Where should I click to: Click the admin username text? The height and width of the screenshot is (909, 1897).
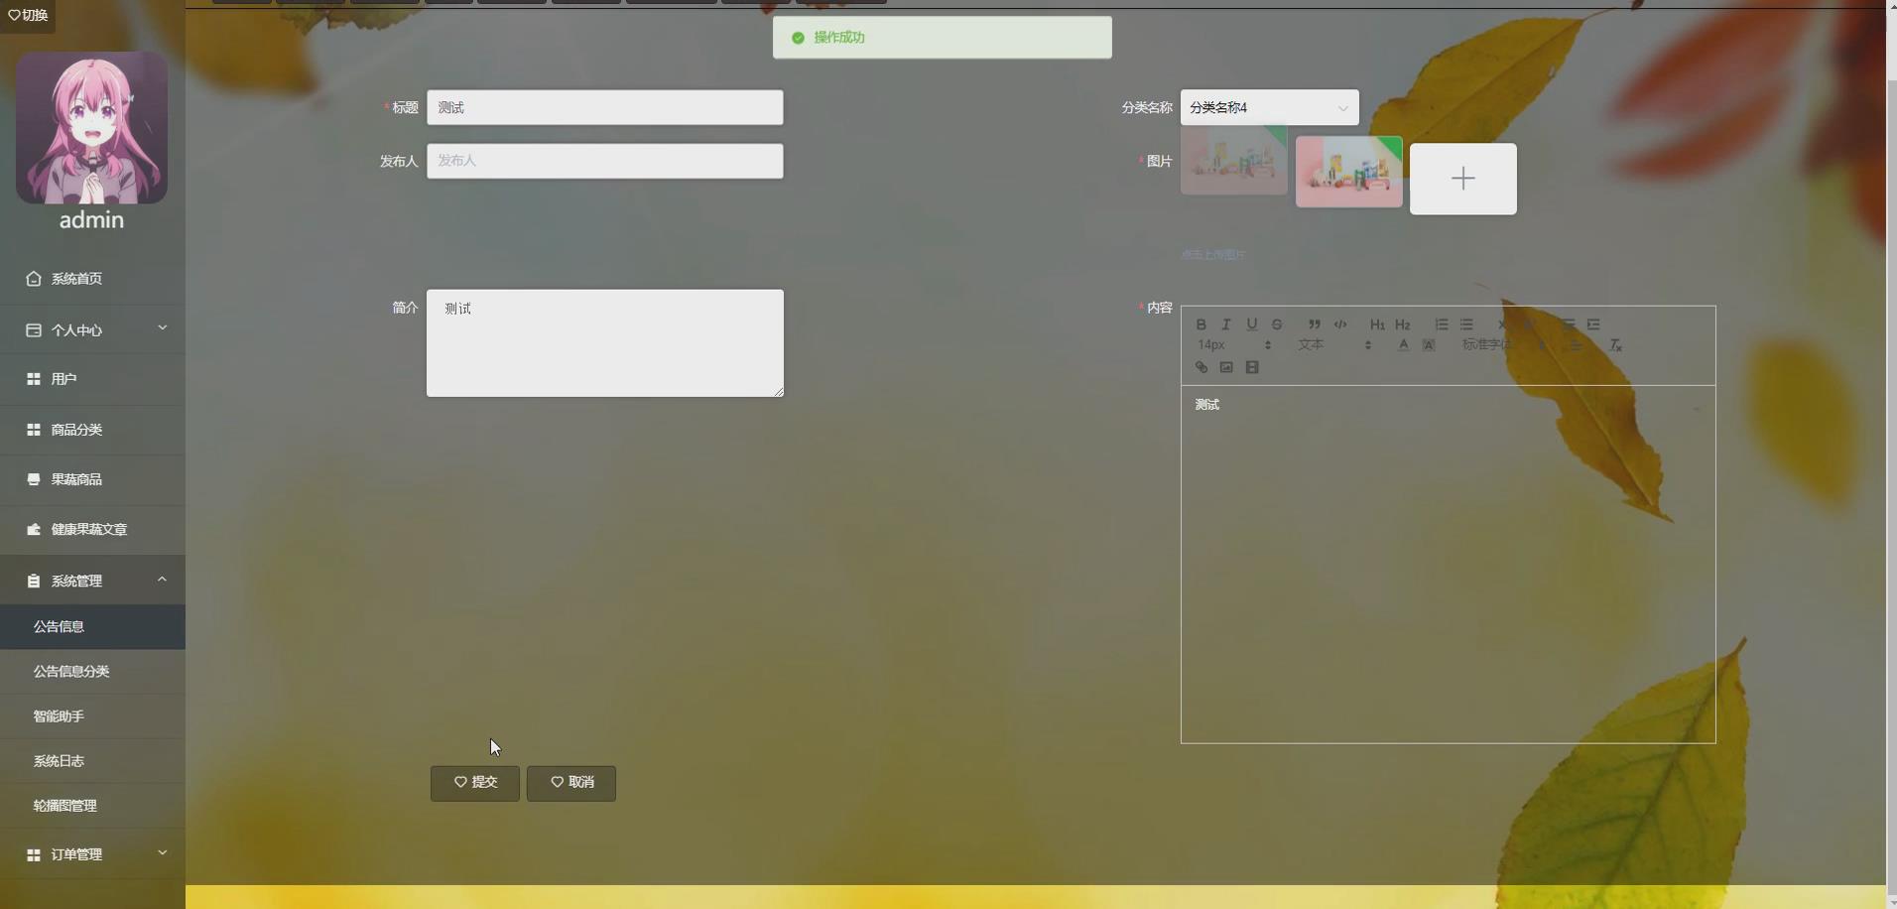[91, 220]
